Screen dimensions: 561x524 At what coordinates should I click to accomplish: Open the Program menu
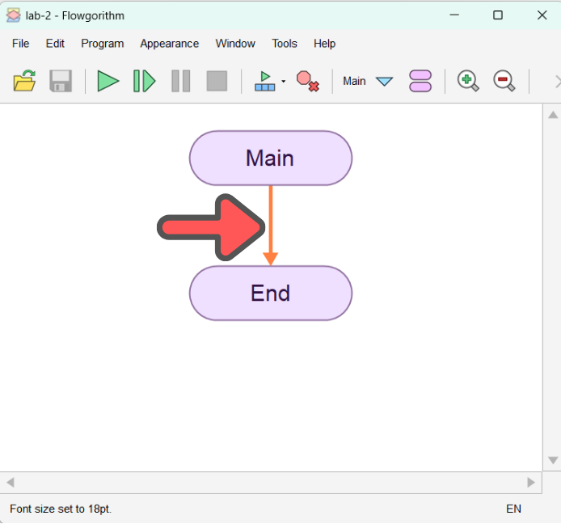tap(103, 44)
